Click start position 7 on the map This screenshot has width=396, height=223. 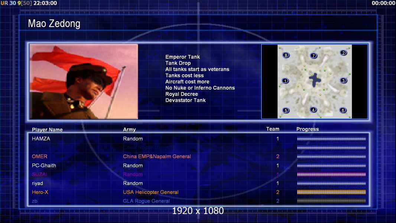pos(314,55)
